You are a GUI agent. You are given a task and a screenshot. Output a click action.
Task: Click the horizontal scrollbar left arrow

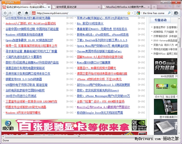pyautogui.click(x=3, y=136)
